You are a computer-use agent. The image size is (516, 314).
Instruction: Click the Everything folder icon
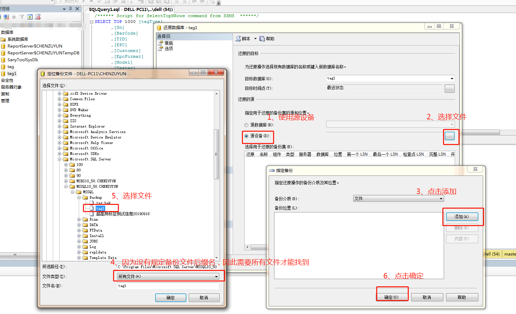point(66,115)
